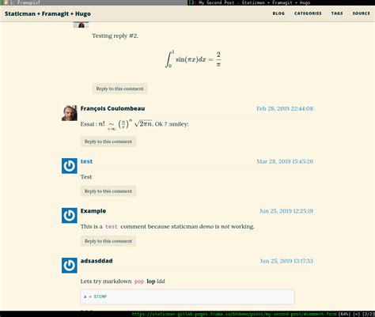
Task: Reply to François Coulombeau's comment
Action: click(108, 142)
